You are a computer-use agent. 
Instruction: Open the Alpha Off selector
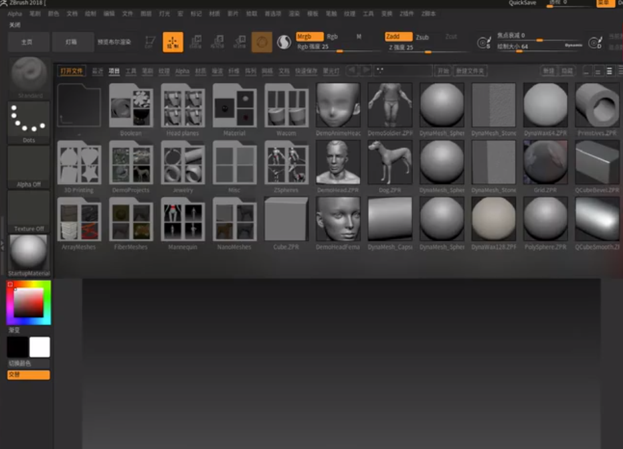[x=29, y=167]
